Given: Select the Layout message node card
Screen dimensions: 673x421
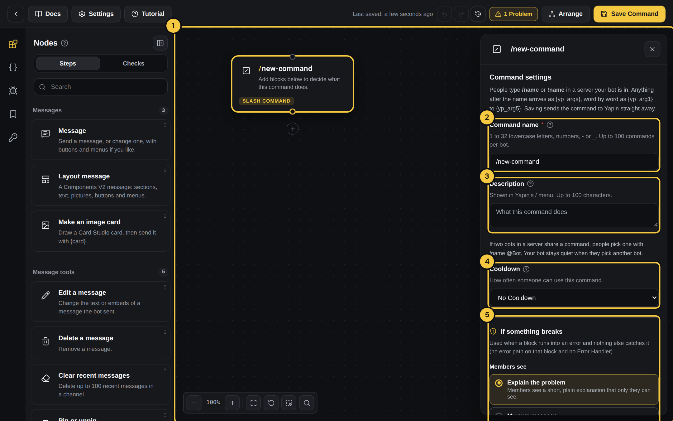Looking at the screenshot, I should (101, 185).
